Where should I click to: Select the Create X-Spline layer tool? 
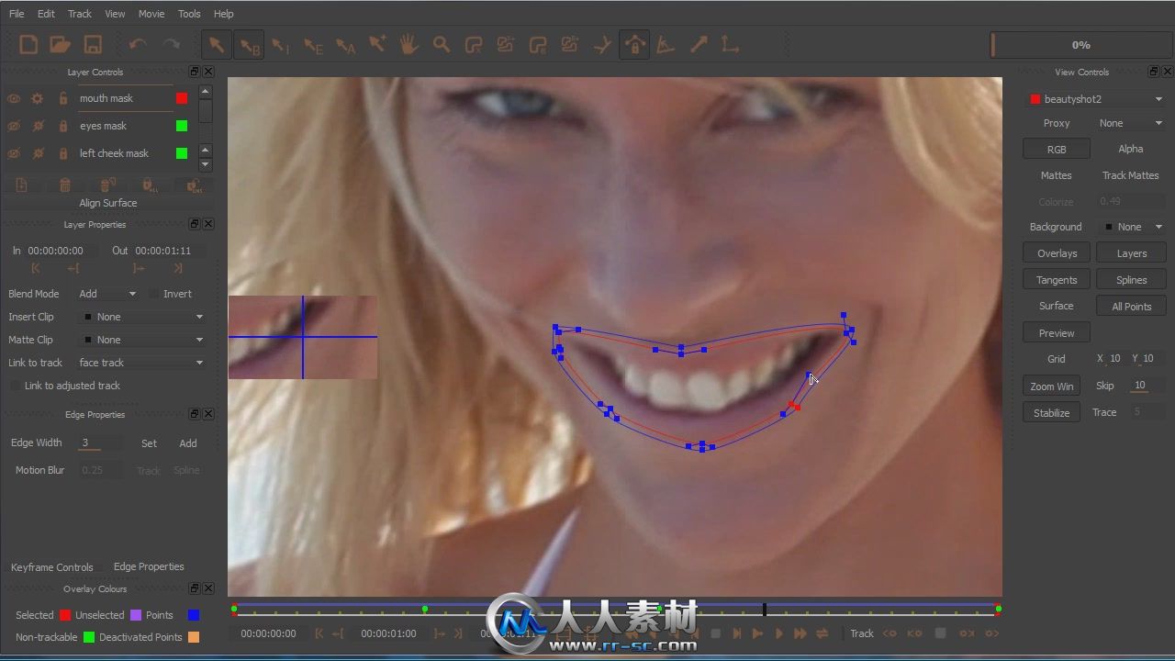[x=474, y=44]
